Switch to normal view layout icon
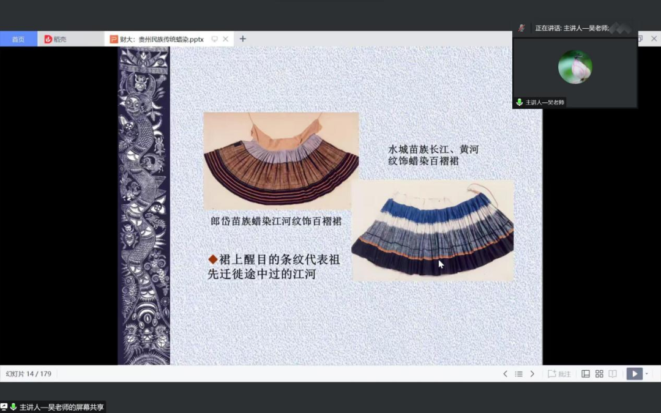Image resolution: width=661 pixels, height=413 pixels. pos(586,374)
